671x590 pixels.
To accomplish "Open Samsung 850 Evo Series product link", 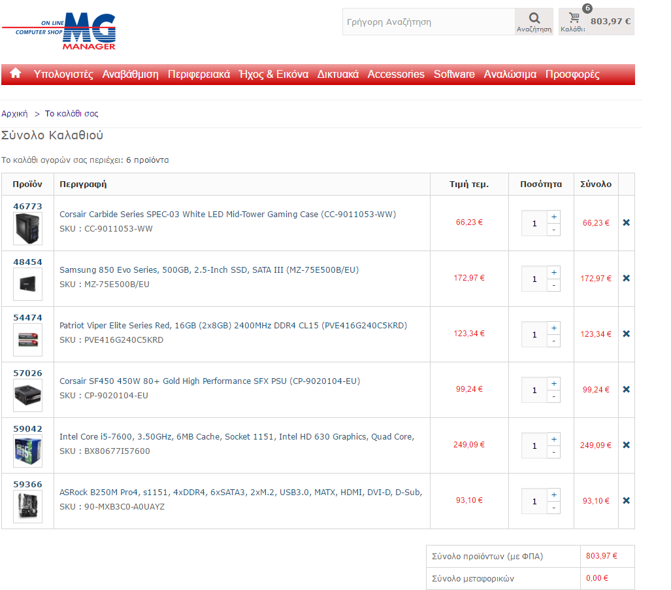I will [209, 270].
